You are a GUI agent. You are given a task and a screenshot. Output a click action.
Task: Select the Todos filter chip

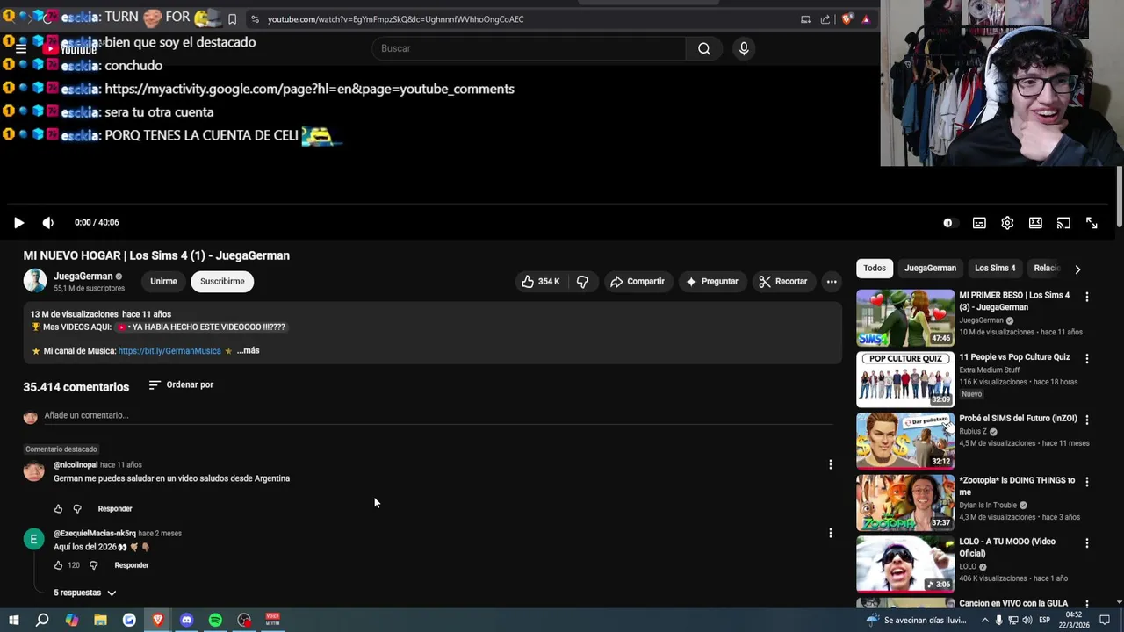click(875, 269)
